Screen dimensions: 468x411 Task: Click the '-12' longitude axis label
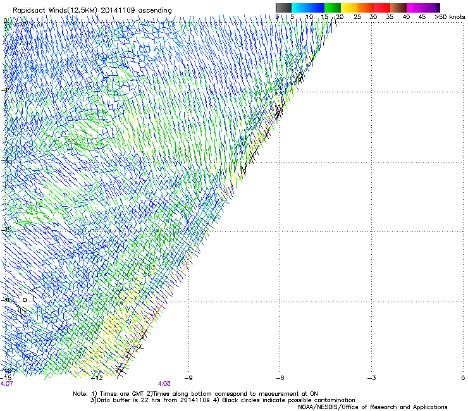[x=97, y=378]
